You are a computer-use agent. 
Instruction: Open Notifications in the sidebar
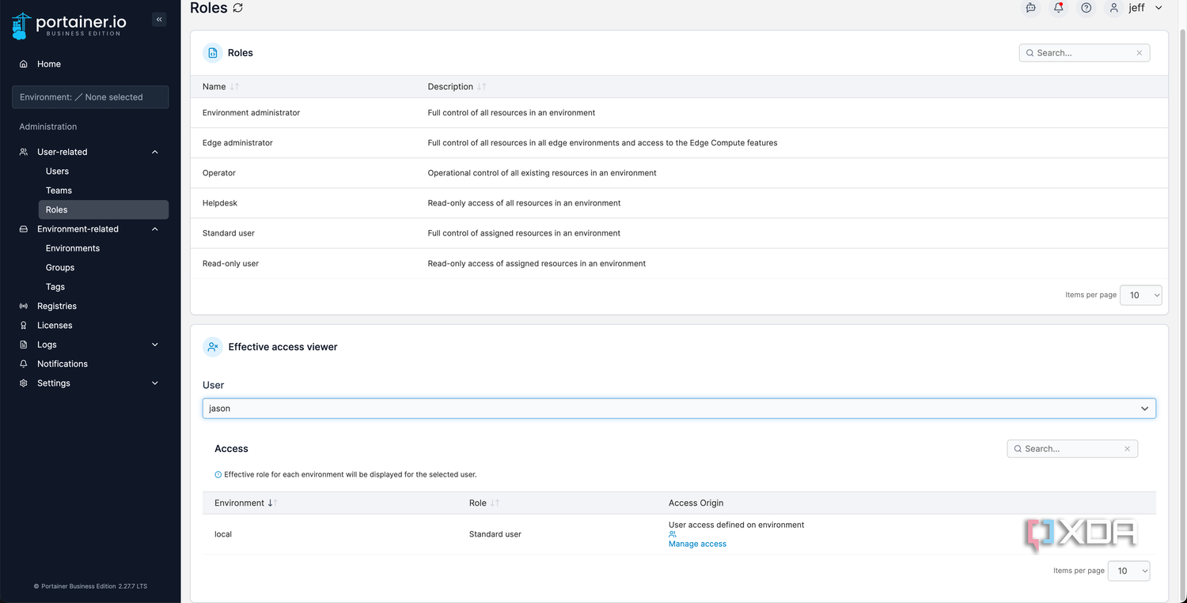(x=63, y=364)
